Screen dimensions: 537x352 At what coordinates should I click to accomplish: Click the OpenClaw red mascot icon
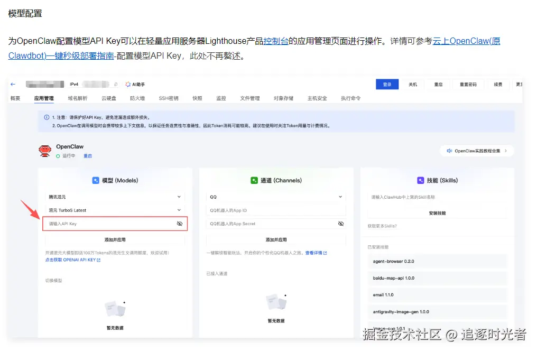(45, 151)
